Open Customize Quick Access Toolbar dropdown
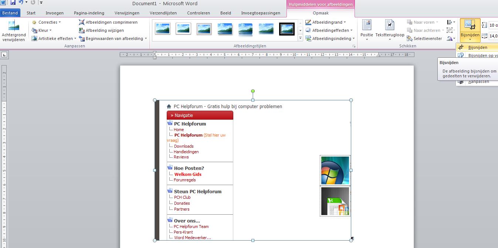The height and width of the screenshot is (248, 498). pos(41,3)
